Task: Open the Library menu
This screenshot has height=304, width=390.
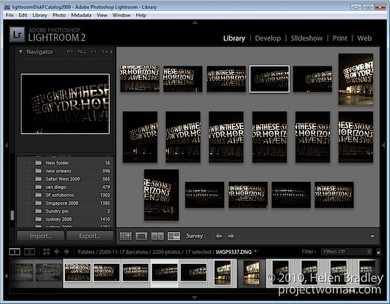Action: [x=40, y=15]
